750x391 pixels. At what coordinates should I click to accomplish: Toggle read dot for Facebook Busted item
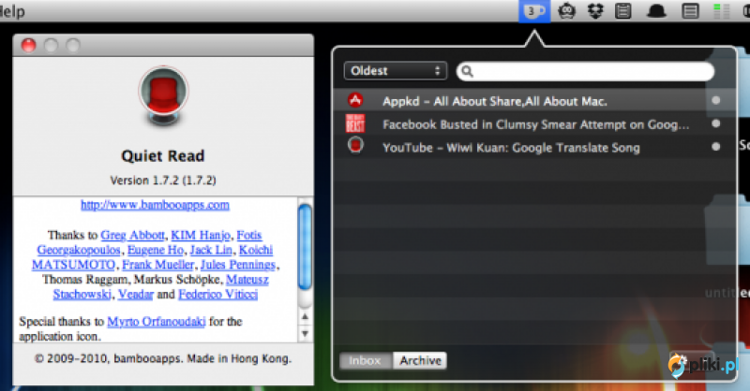(715, 123)
